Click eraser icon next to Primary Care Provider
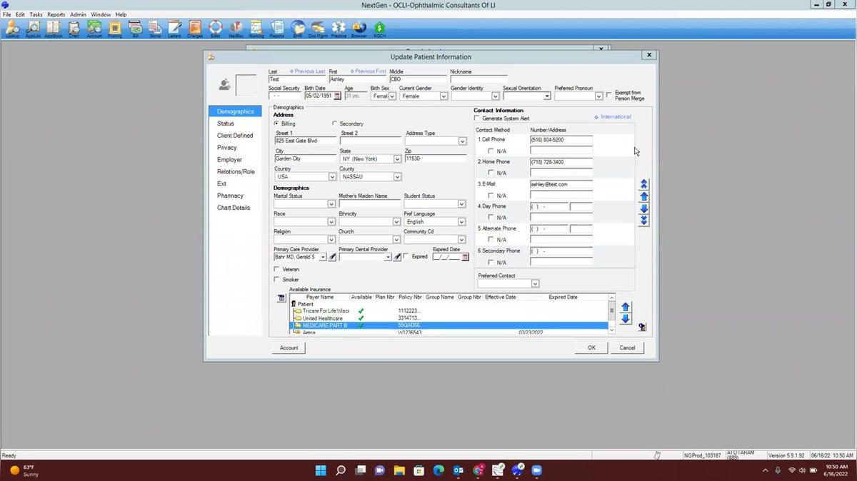This screenshot has height=481, width=857. coord(332,257)
